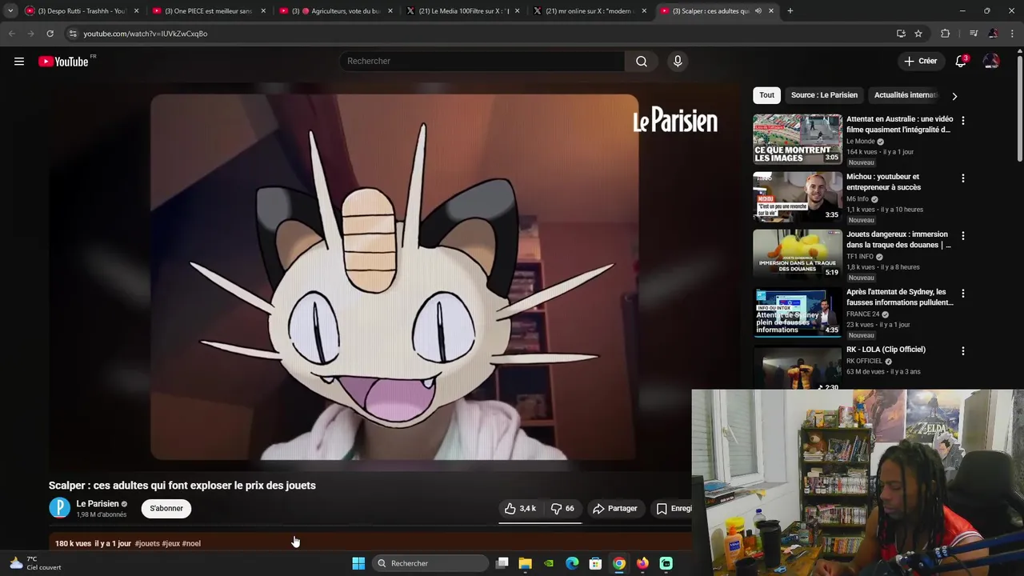
Task: Click the search magnifier button
Action: (642, 61)
